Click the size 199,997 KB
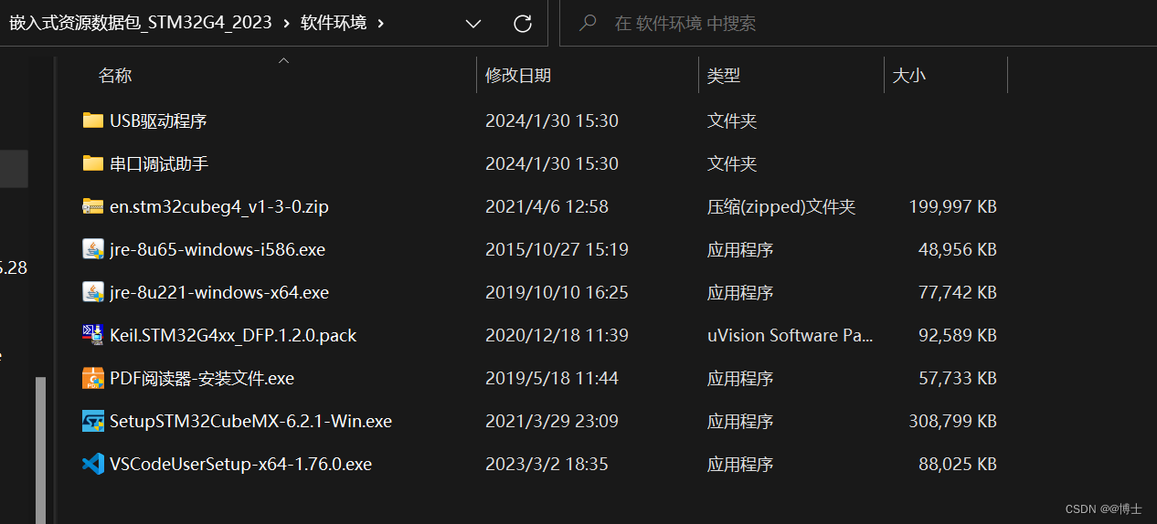 (952, 206)
